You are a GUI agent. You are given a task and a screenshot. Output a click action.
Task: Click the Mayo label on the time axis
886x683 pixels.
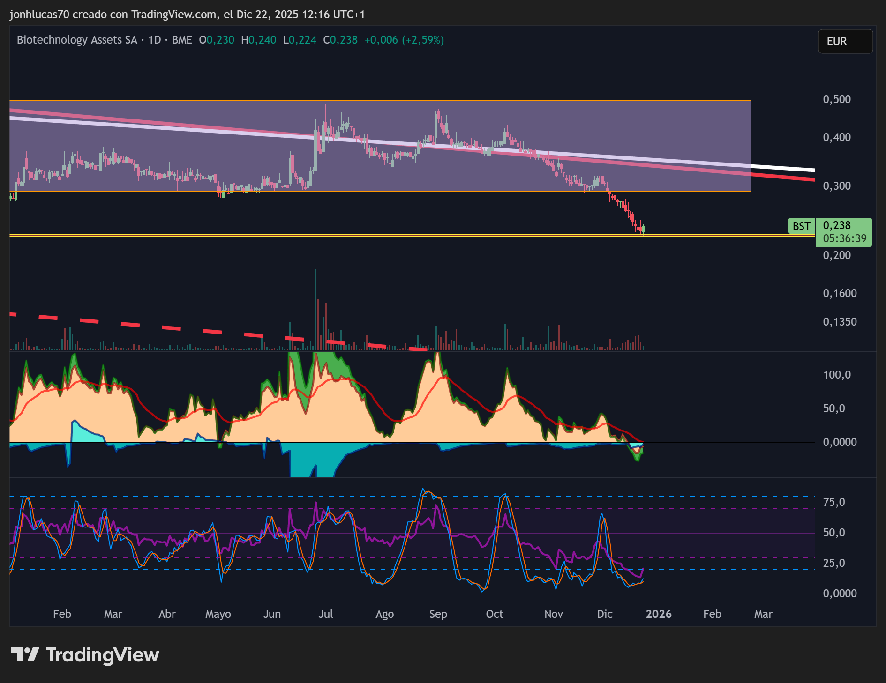click(218, 614)
